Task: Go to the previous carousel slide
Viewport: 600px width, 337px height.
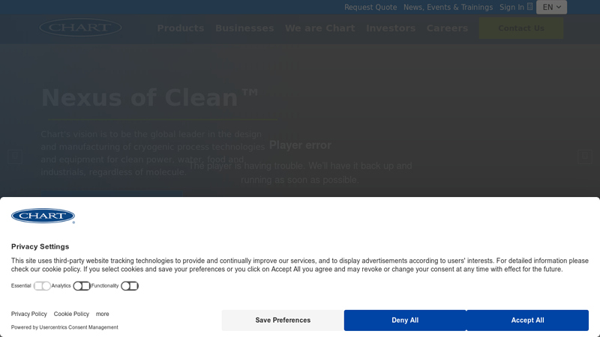Action: [15, 157]
